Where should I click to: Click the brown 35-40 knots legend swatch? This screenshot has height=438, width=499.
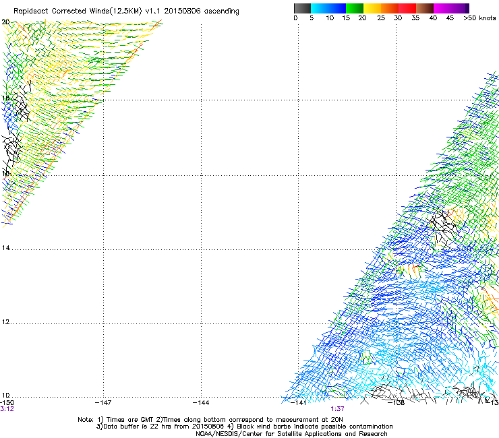click(425, 8)
